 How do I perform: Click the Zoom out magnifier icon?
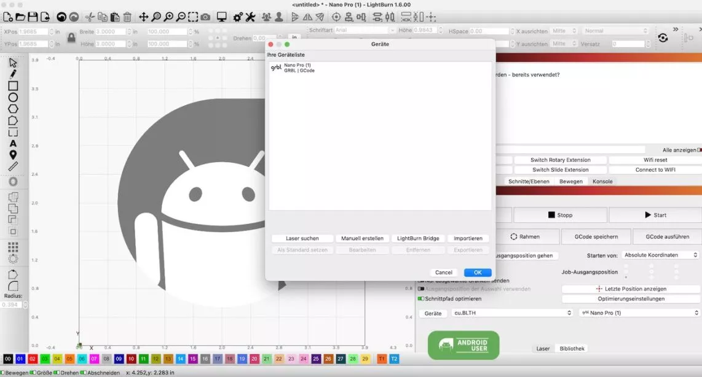pos(181,17)
